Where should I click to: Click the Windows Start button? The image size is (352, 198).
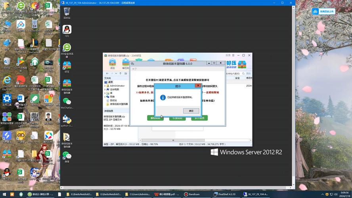[x=4, y=194]
